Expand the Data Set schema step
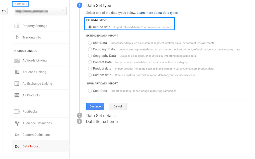 coord(102,122)
